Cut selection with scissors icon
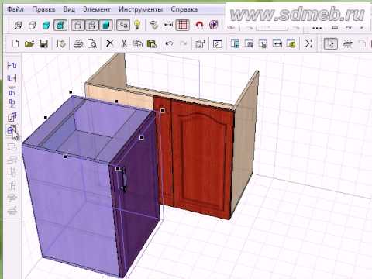This screenshot has width=372, height=279. click(x=124, y=43)
